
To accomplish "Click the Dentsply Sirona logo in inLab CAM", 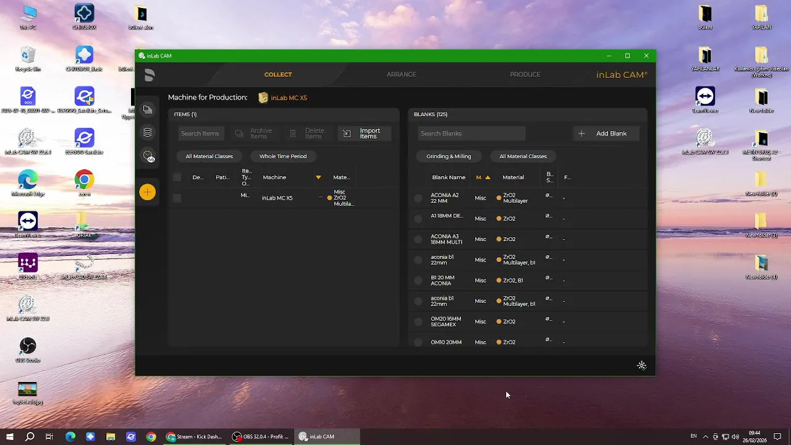I will 149,75.
